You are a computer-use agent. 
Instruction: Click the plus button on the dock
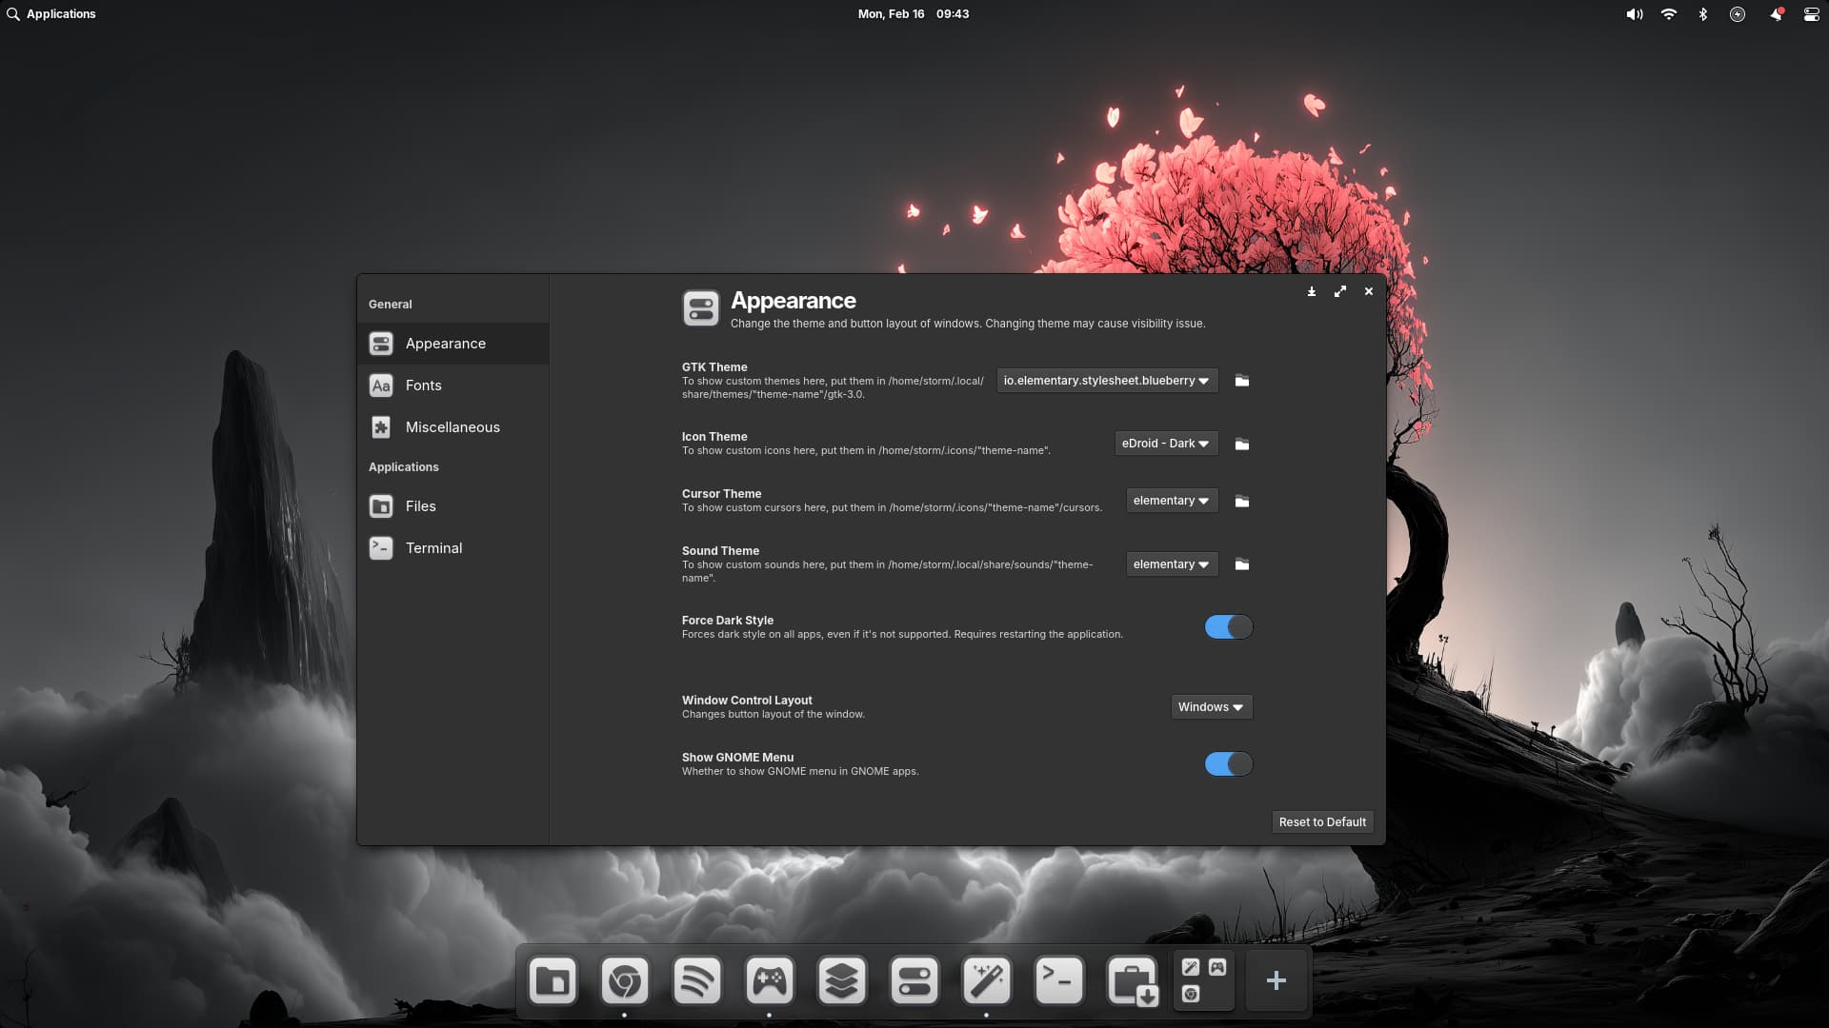[x=1276, y=980]
